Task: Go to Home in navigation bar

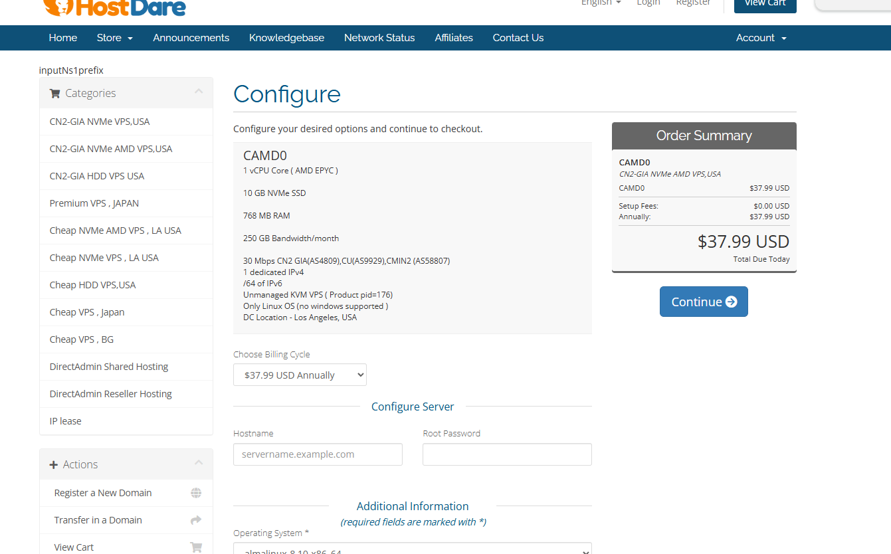Action: coord(63,38)
